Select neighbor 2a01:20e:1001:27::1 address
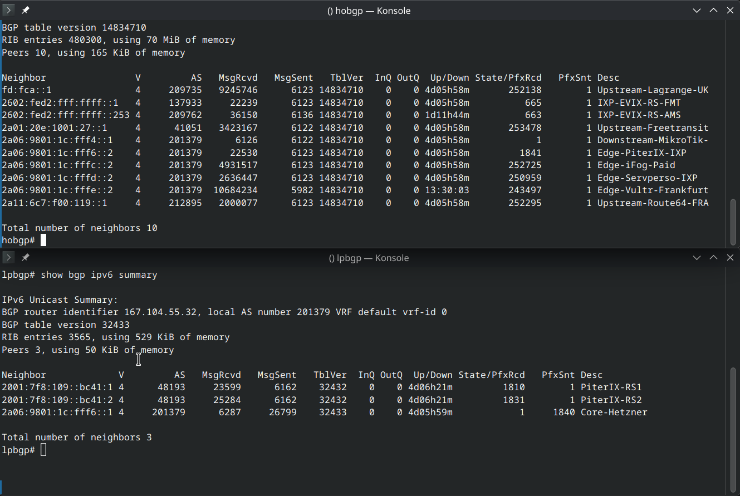 pos(55,128)
